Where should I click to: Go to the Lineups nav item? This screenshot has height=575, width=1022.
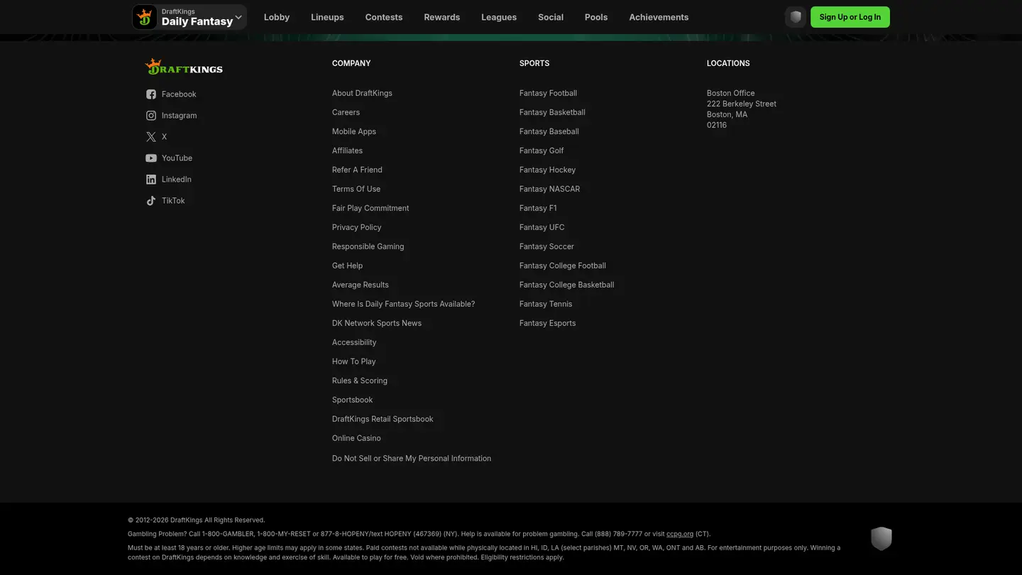tap(327, 17)
